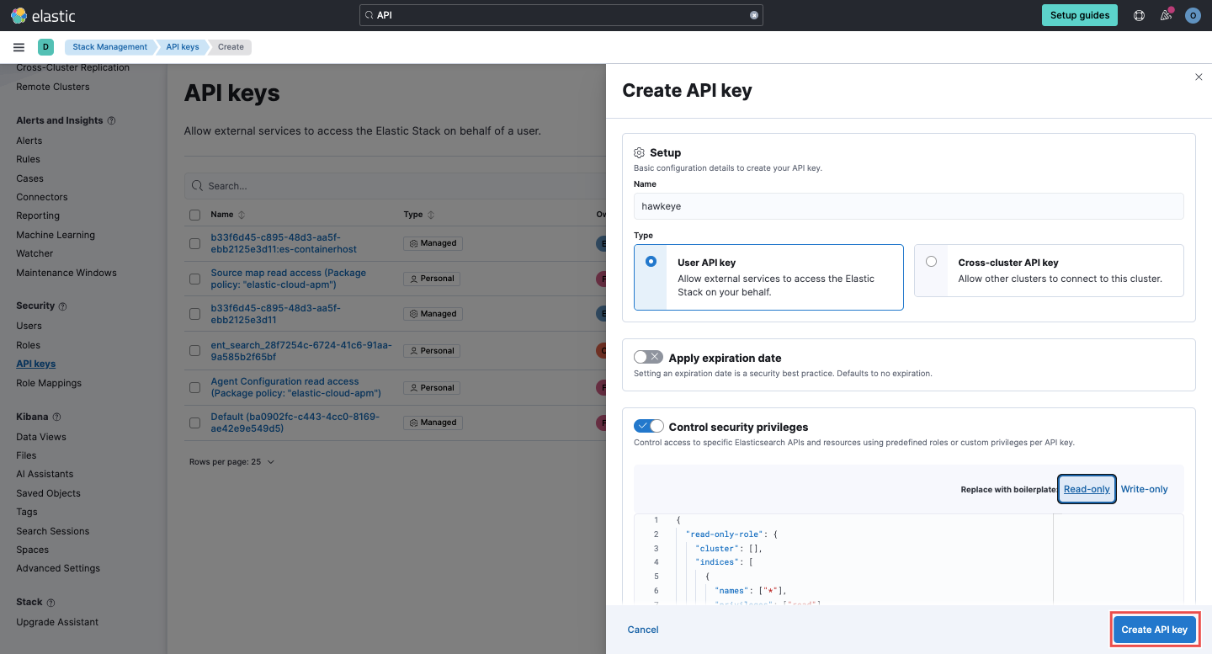Open the main navigation hamburger menu

19,47
